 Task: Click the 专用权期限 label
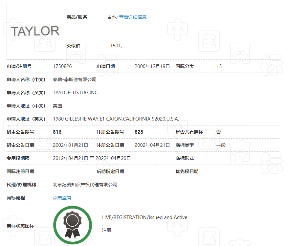(x=18, y=158)
